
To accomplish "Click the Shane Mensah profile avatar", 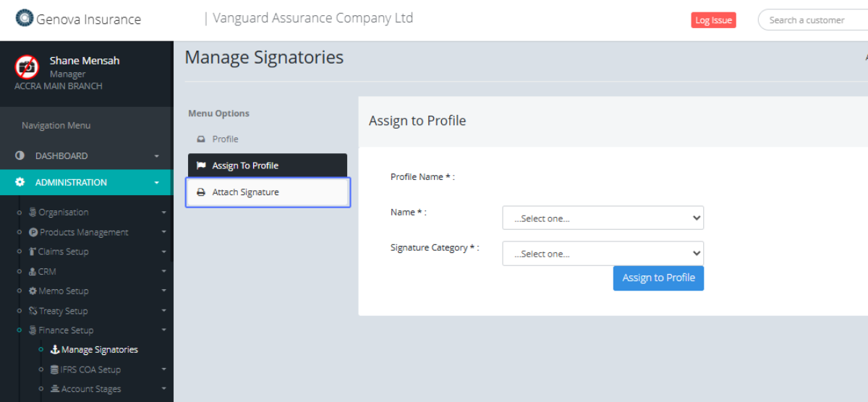I will coord(27,67).
